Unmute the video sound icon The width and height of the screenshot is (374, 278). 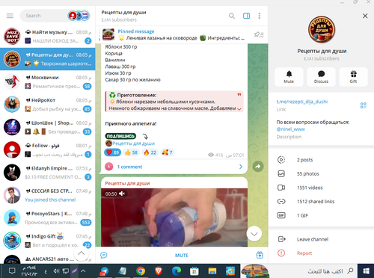coord(122,194)
